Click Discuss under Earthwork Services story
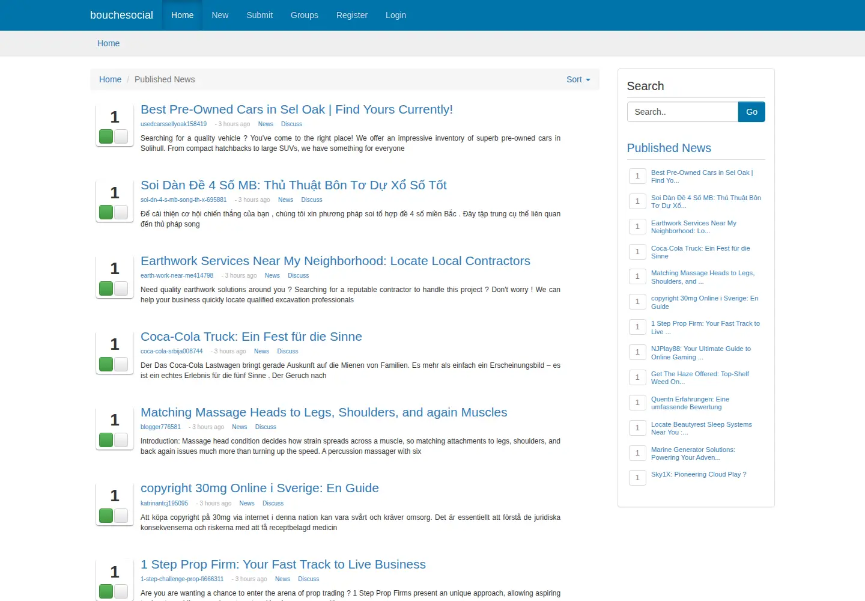Image resolution: width=865 pixels, height=601 pixels. pyautogui.click(x=298, y=276)
